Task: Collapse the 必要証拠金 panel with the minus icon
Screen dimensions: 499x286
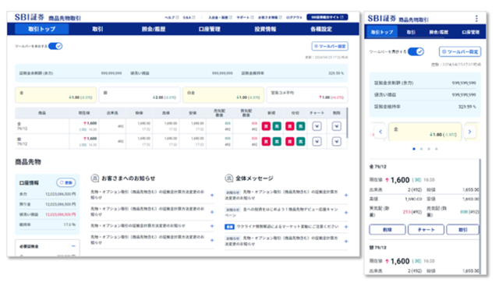Action: (73, 246)
